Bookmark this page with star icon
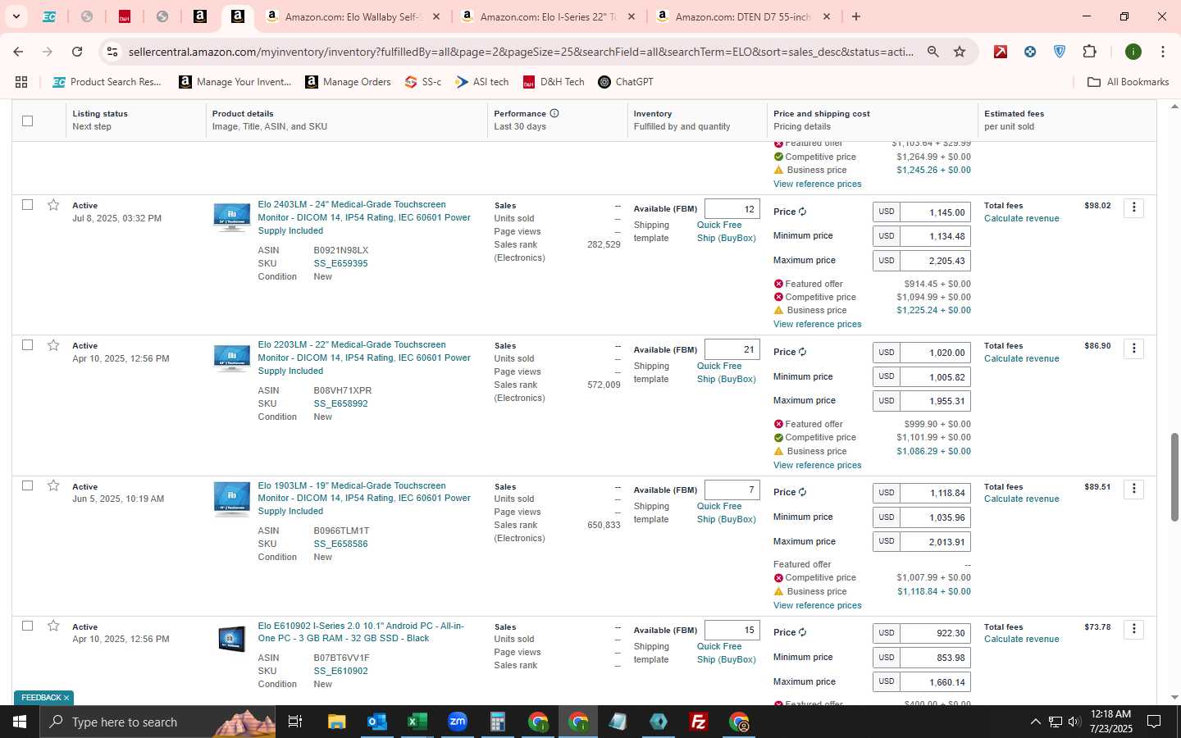This screenshot has width=1181, height=738. tap(960, 52)
